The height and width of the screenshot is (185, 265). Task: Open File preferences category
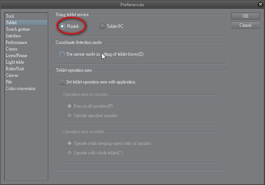(9, 82)
